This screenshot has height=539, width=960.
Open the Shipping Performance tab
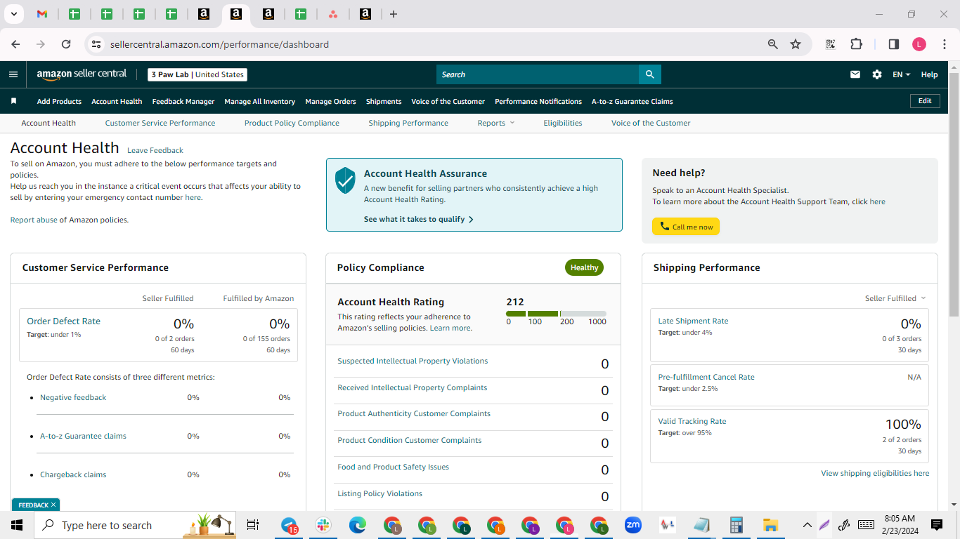(408, 123)
